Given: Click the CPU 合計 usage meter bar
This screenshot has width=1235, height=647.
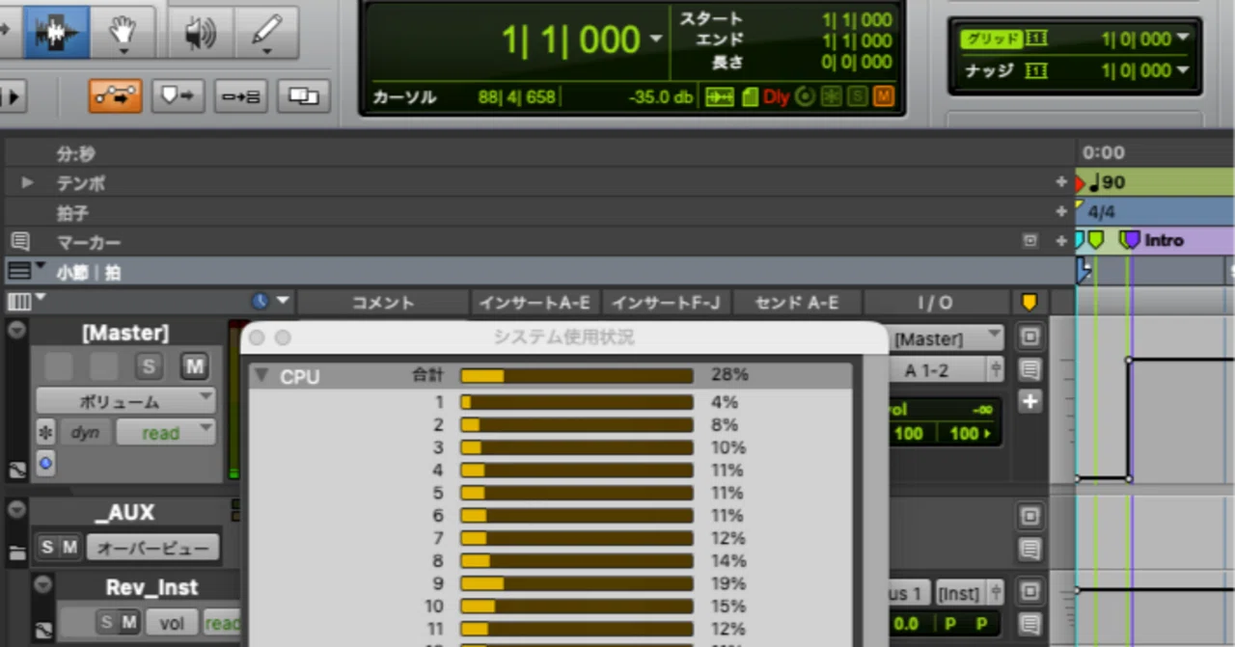Looking at the screenshot, I should coord(577,376).
